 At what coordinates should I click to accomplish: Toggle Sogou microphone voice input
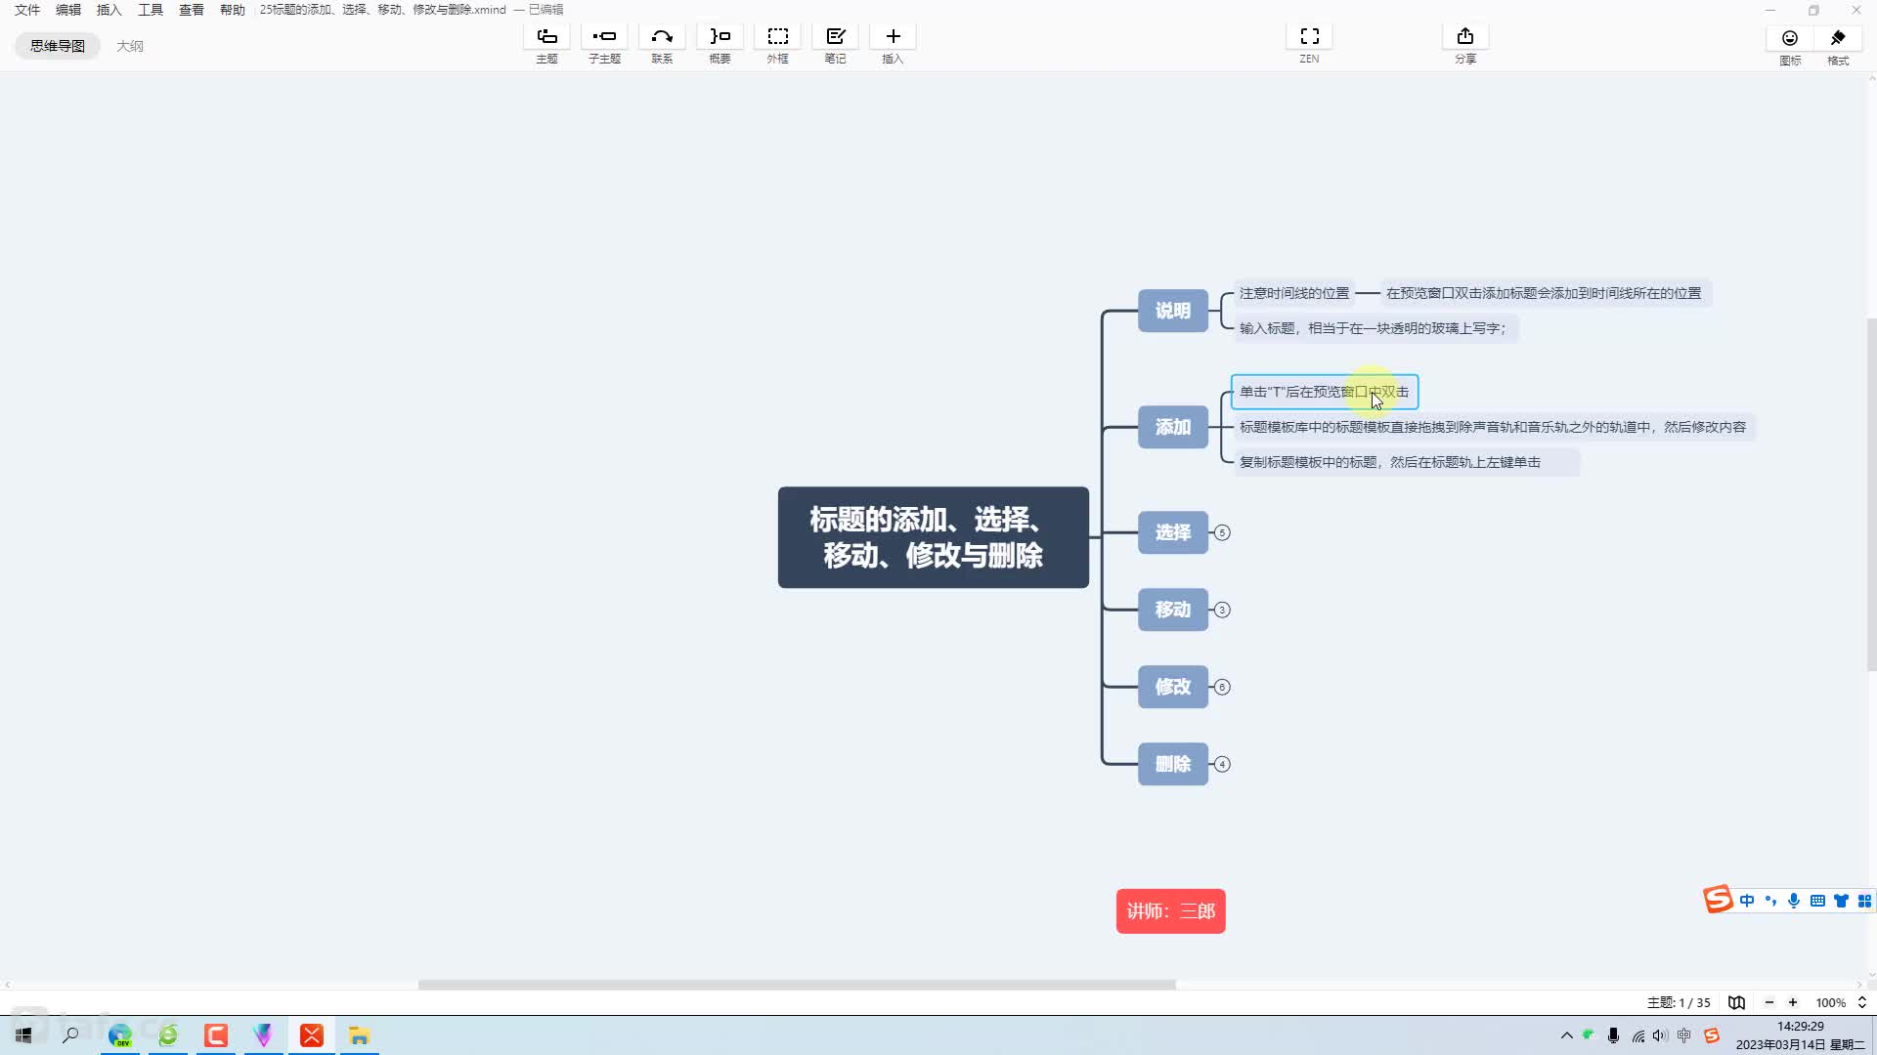[x=1794, y=901]
